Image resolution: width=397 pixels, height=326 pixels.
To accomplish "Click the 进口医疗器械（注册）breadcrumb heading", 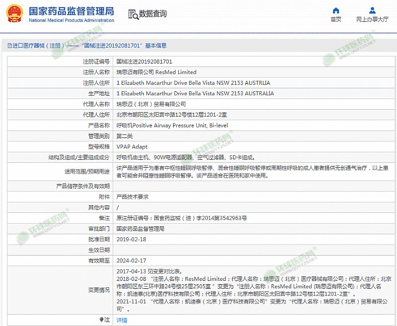I will 39,46.
